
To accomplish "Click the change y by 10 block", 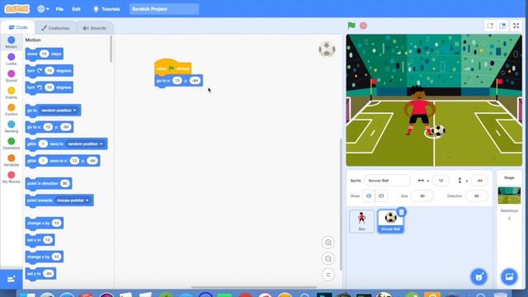I will tap(44, 257).
